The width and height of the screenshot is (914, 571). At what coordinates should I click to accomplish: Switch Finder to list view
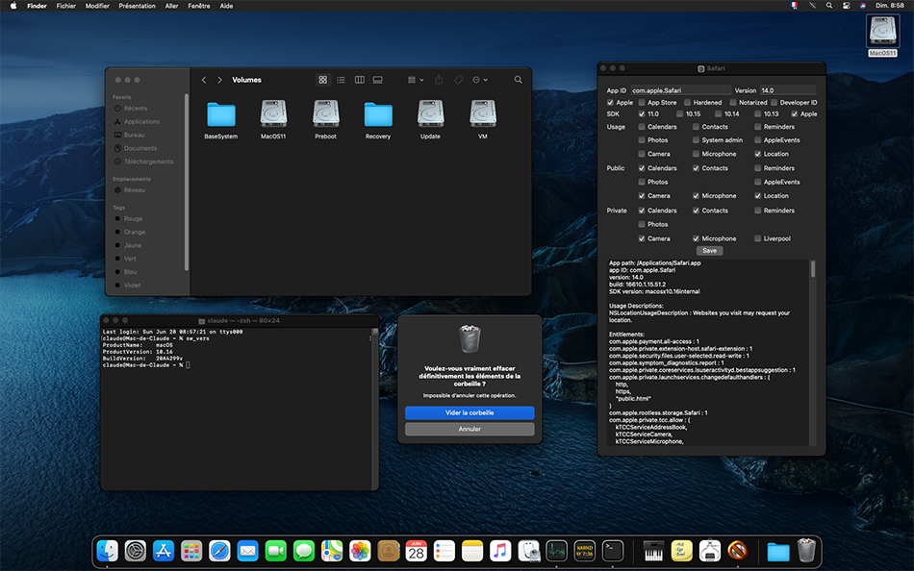tap(341, 80)
